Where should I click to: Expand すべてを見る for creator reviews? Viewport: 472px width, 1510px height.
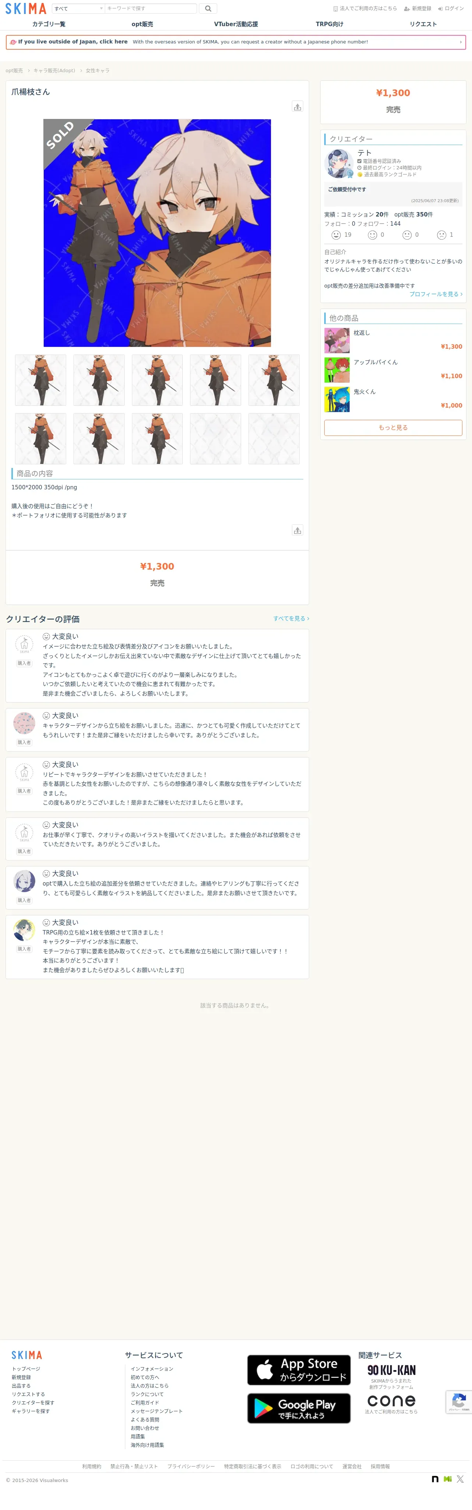point(291,619)
